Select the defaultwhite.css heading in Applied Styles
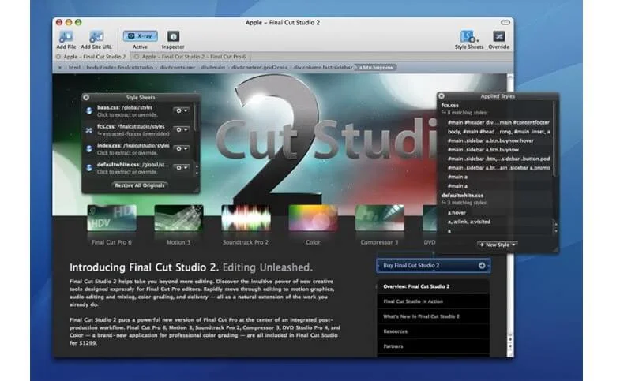The width and height of the screenshot is (620, 381). 462,196
